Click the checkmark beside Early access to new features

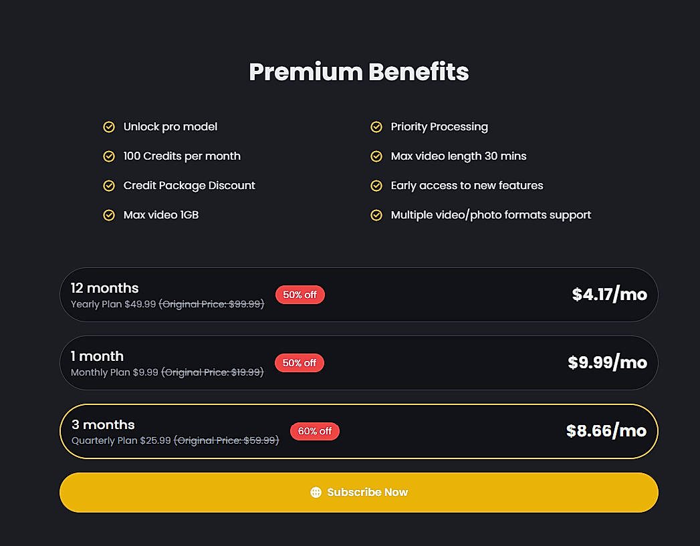point(376,186)
